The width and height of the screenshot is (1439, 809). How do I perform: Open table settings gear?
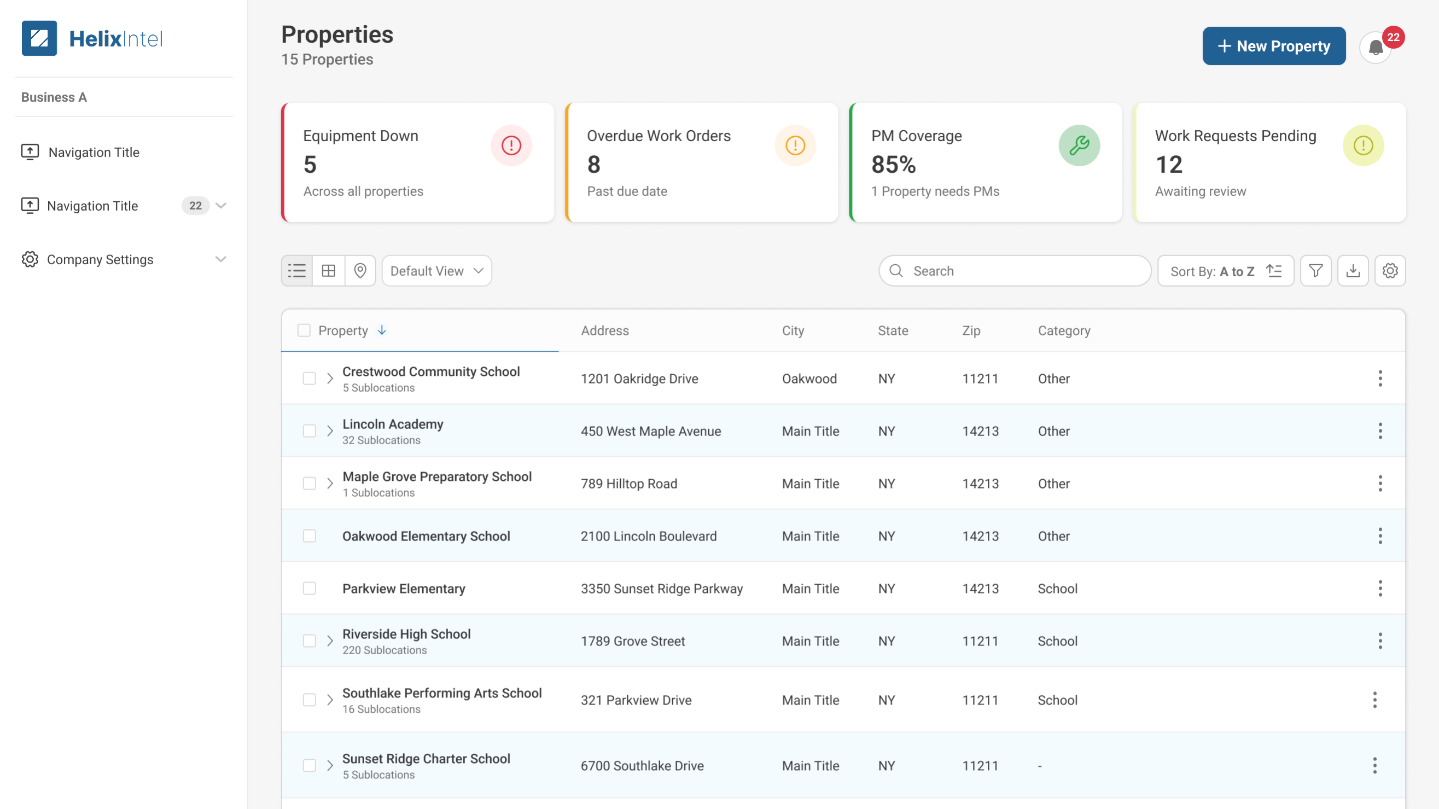[1390, 271]
